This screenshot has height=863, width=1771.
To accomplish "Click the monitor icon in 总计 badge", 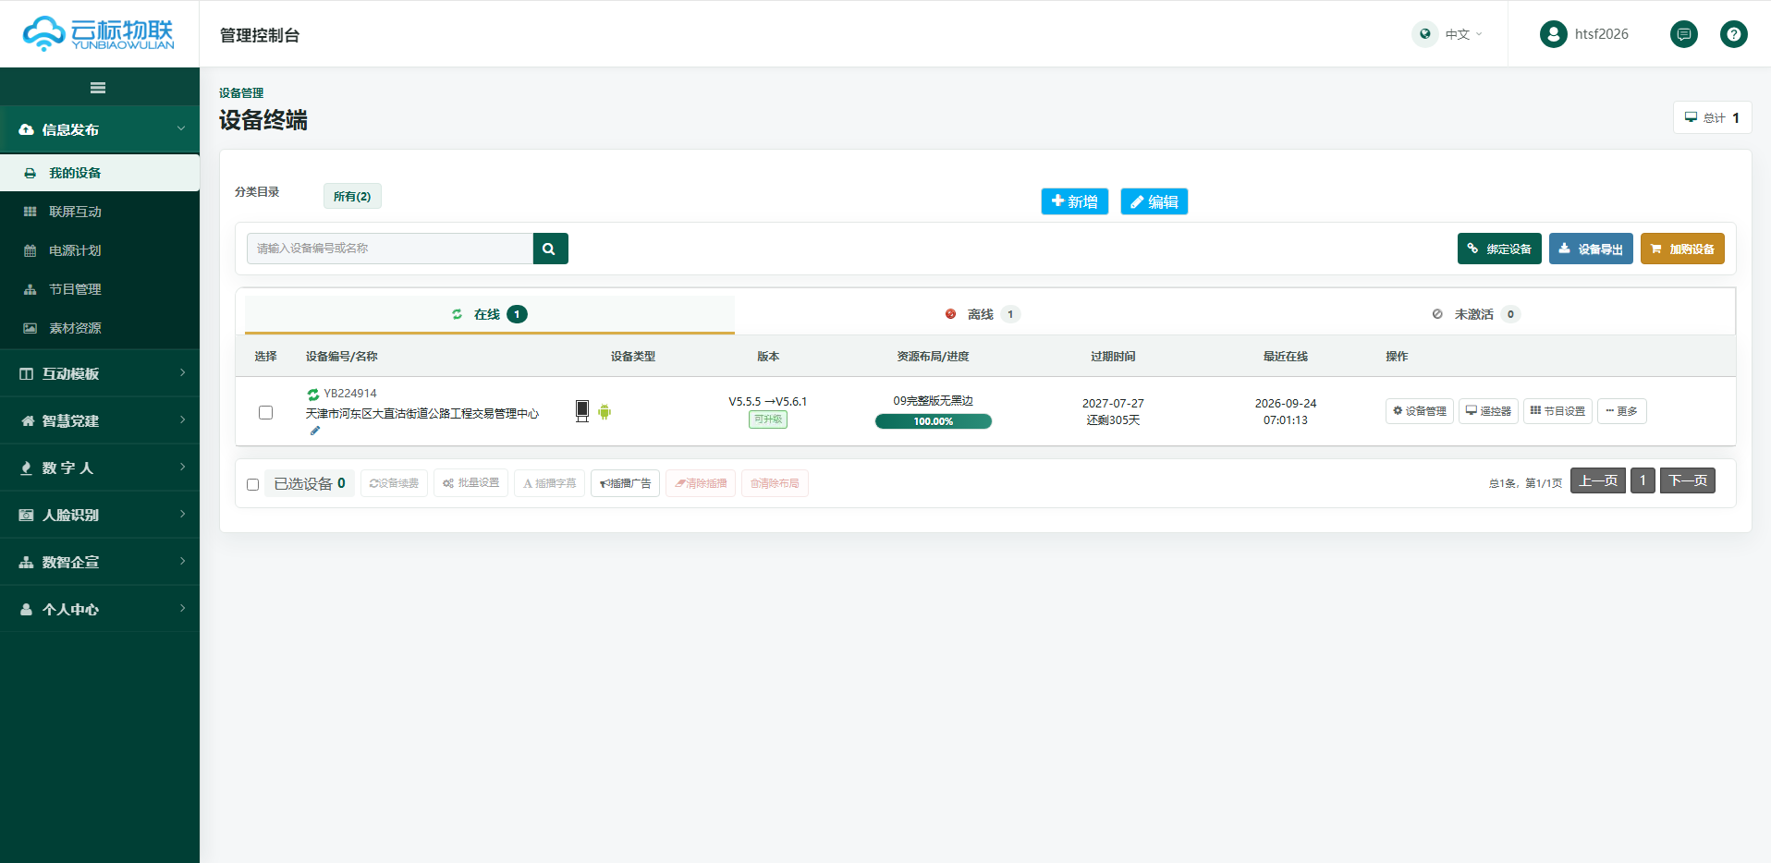I will pos(1691,117).
